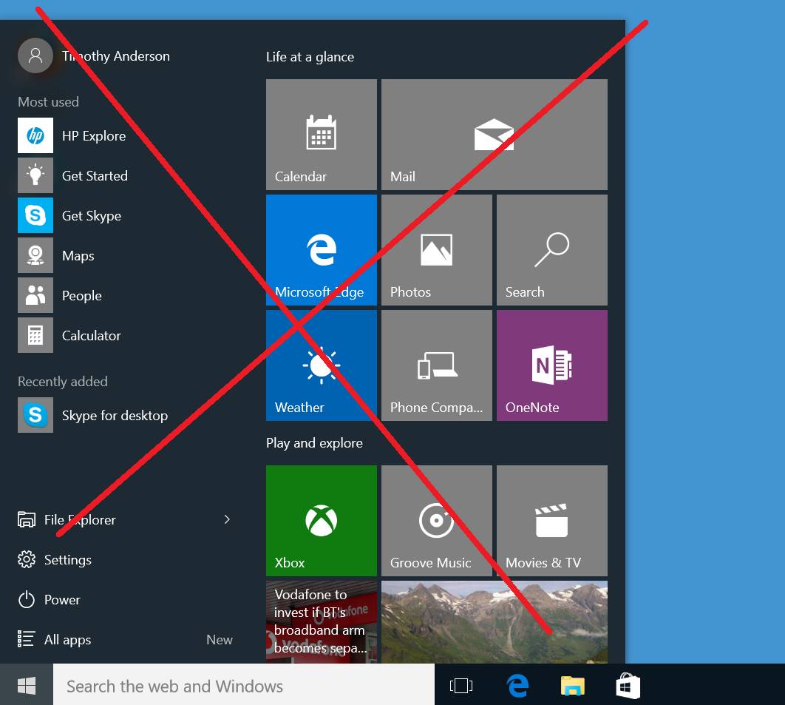Open the Phone Companion tile
This screenshot has width=785, height=705.
pyautogui.click(x=437, y=365)
